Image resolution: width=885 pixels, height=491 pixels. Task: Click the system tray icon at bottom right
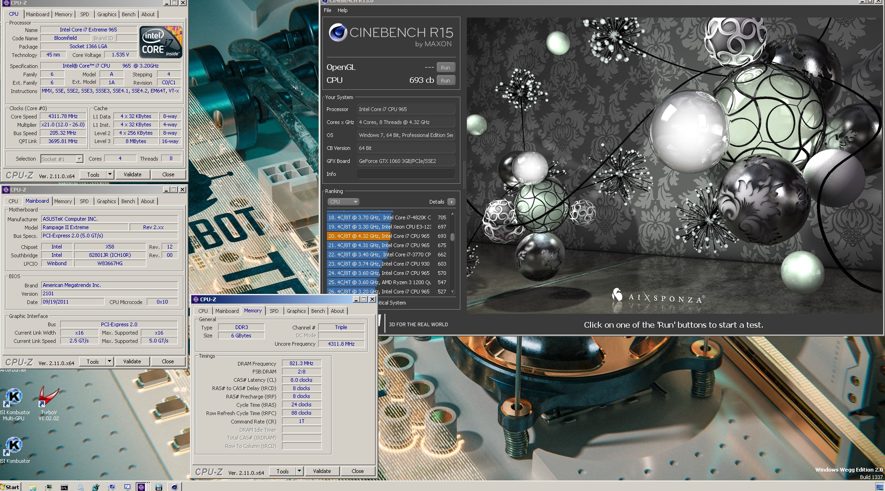pyautogui.click(x=879, y=487)
